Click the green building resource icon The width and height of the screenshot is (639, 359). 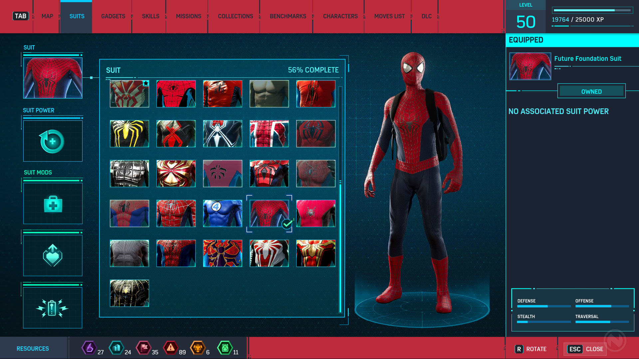pyautogui.click(x=116, y=348)
